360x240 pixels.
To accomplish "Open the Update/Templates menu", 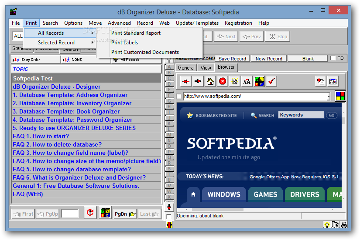I will pos(197,23).
